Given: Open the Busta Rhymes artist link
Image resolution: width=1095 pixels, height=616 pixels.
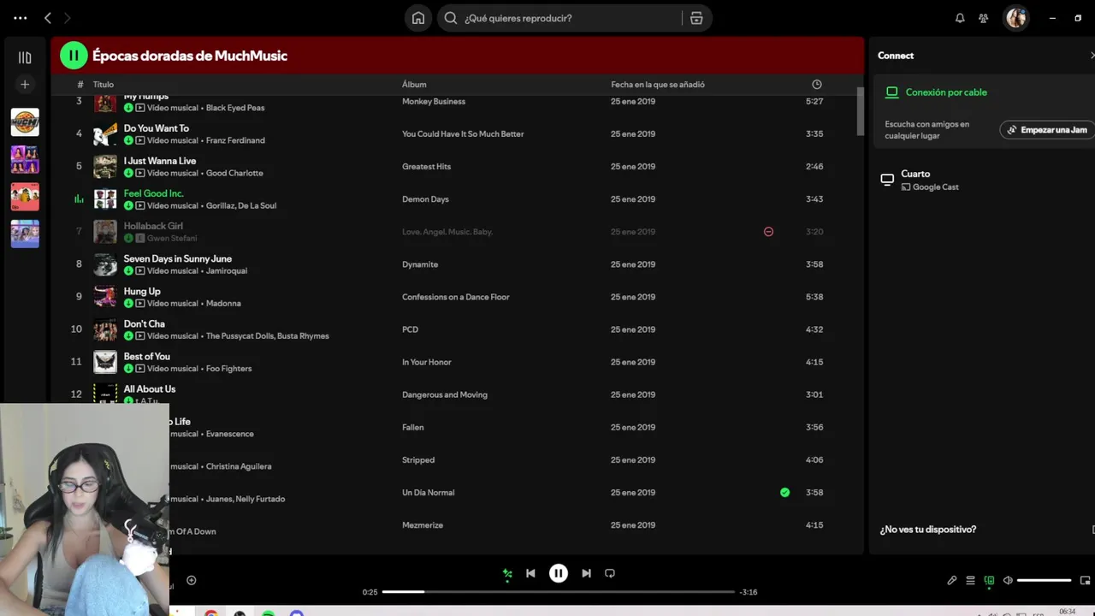Looking at the screenshot, I should pos(303,335).
